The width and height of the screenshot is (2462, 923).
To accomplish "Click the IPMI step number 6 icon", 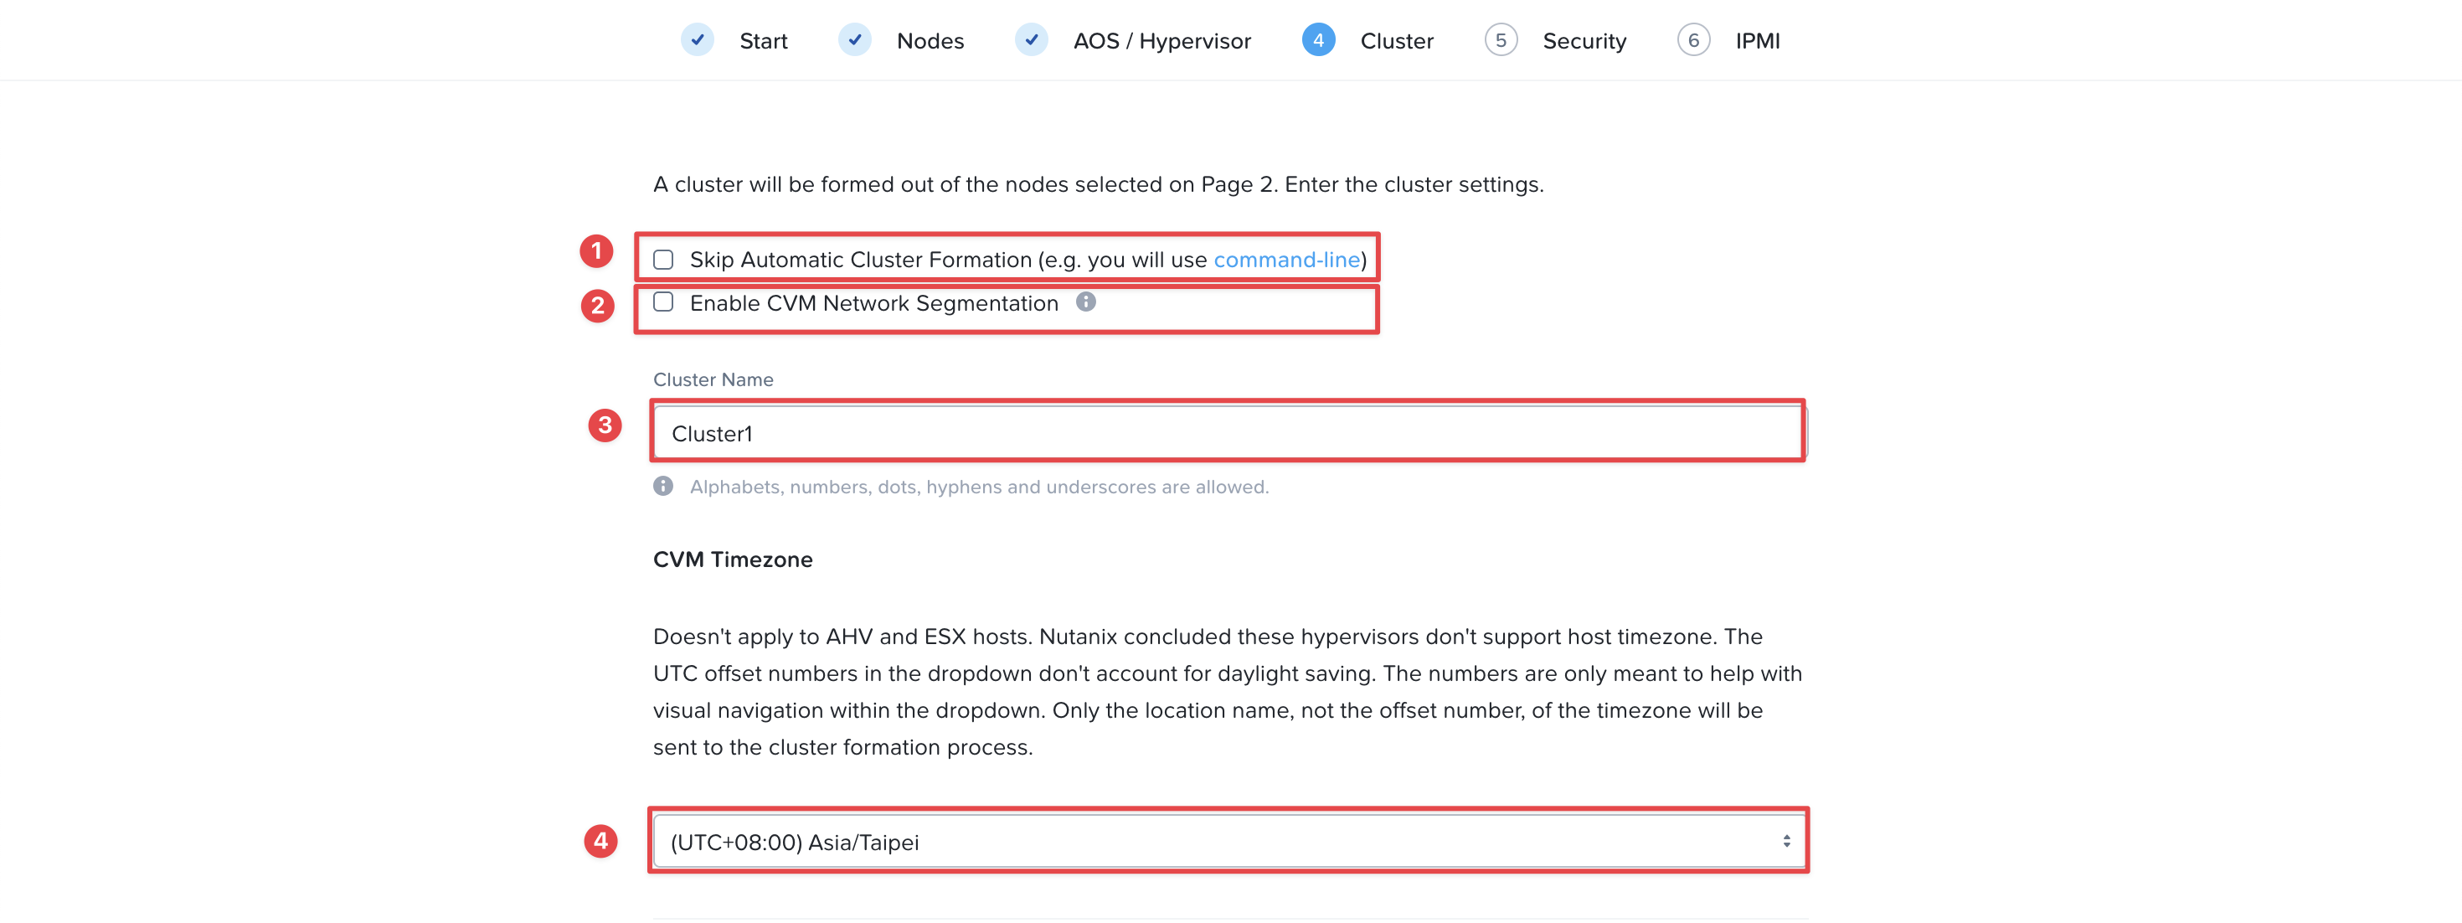I will [x=1692, y=40].
